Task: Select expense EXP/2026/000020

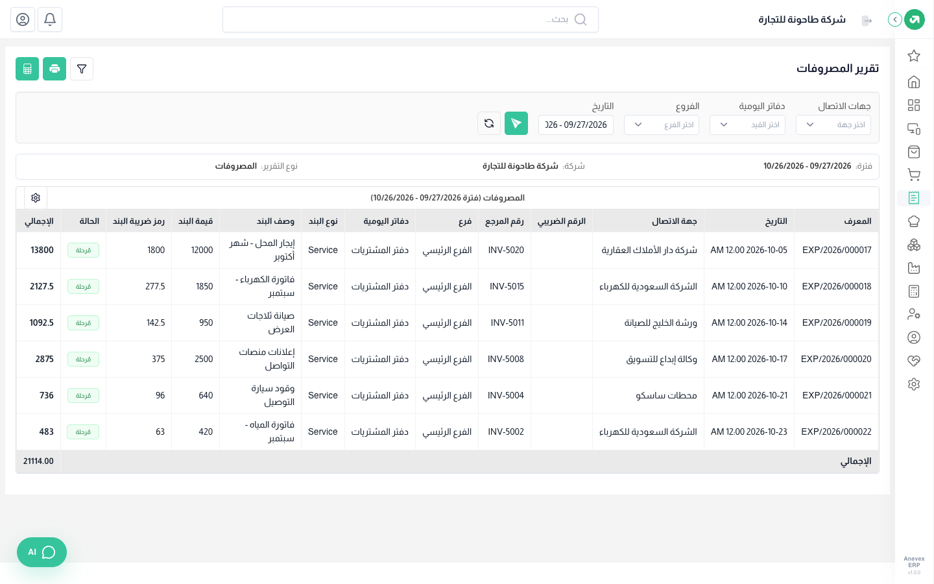Action: click(836, 359)
